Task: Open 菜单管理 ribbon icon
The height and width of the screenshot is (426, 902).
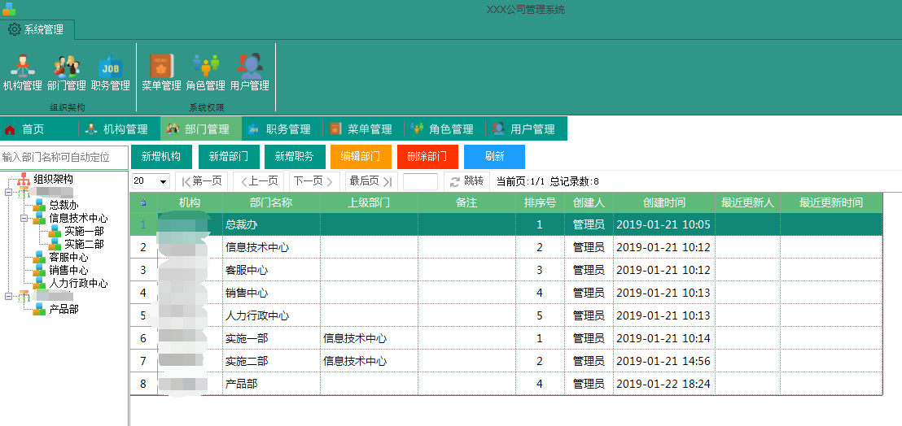Action: pos(162,66)
